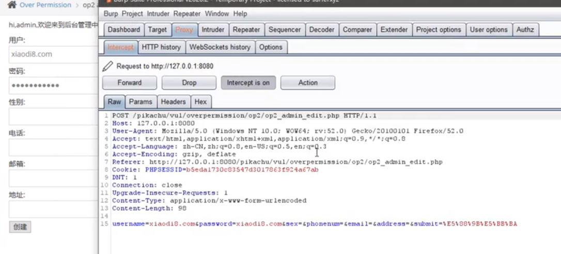Click the 电话 input field

pyautogui.click(x=53, y=148)
